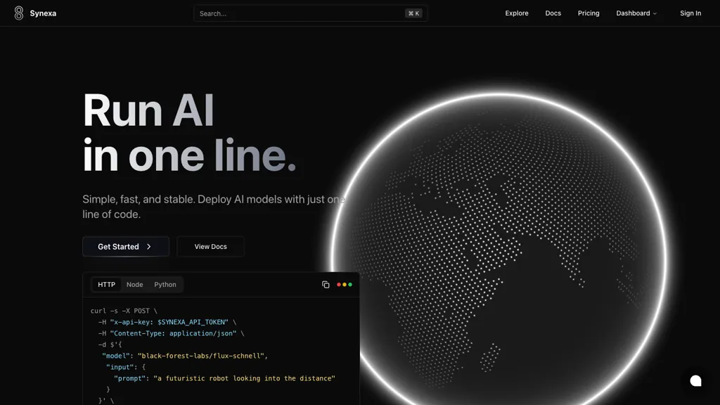Click the "$SYNEXA_API_TOKEN" header line
This screenshot has width=720, height=405.
[x=167, y=322]
